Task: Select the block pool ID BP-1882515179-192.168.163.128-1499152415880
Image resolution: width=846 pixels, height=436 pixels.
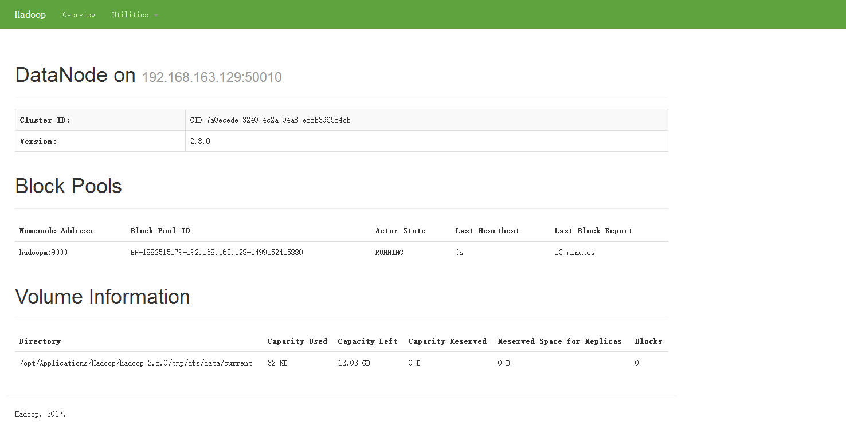Action: [x=217, y=253]
